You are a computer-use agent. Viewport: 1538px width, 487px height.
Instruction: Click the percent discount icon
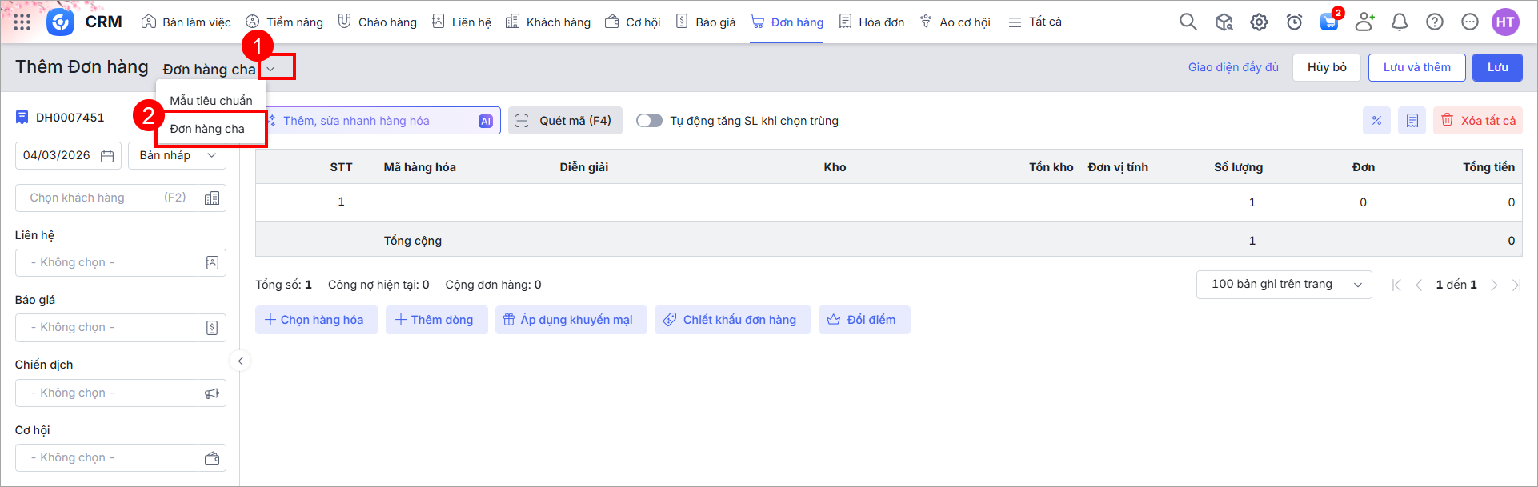[x=1376, y=121]
